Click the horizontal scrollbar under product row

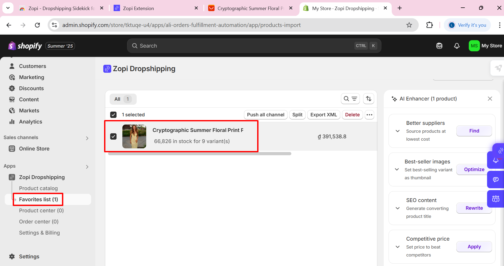click(x=200, y=154)
